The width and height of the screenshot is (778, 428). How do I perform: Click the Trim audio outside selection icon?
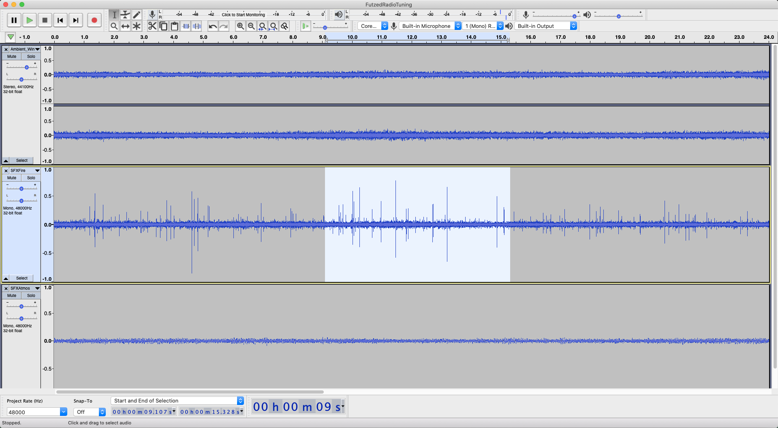186,26
